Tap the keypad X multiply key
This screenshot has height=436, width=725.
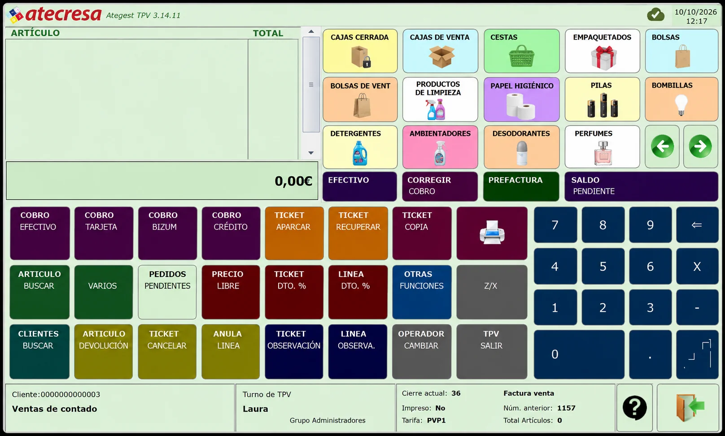(x=697, y=267)
